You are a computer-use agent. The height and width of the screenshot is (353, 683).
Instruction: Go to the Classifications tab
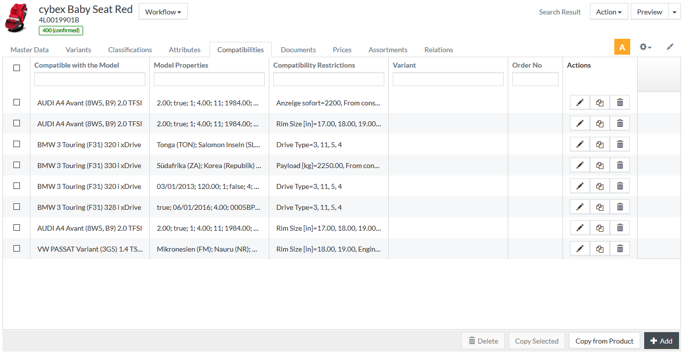[130, 50]
